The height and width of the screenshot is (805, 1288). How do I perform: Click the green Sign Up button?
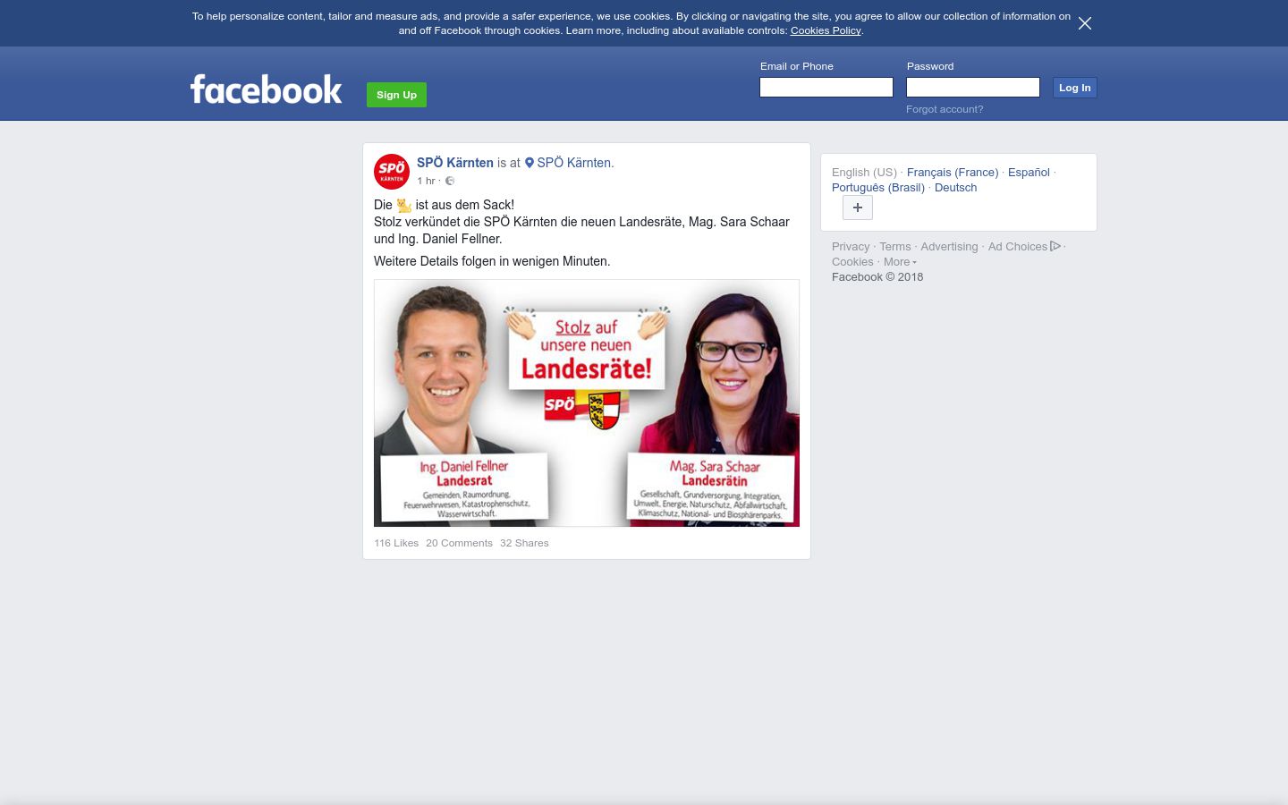point(396,95)
